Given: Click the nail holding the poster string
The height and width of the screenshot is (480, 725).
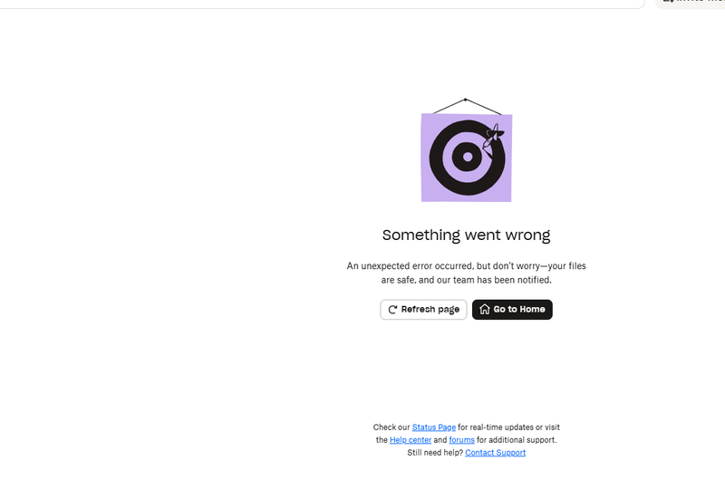Looking at the screenshot, I should pos(466,100).
